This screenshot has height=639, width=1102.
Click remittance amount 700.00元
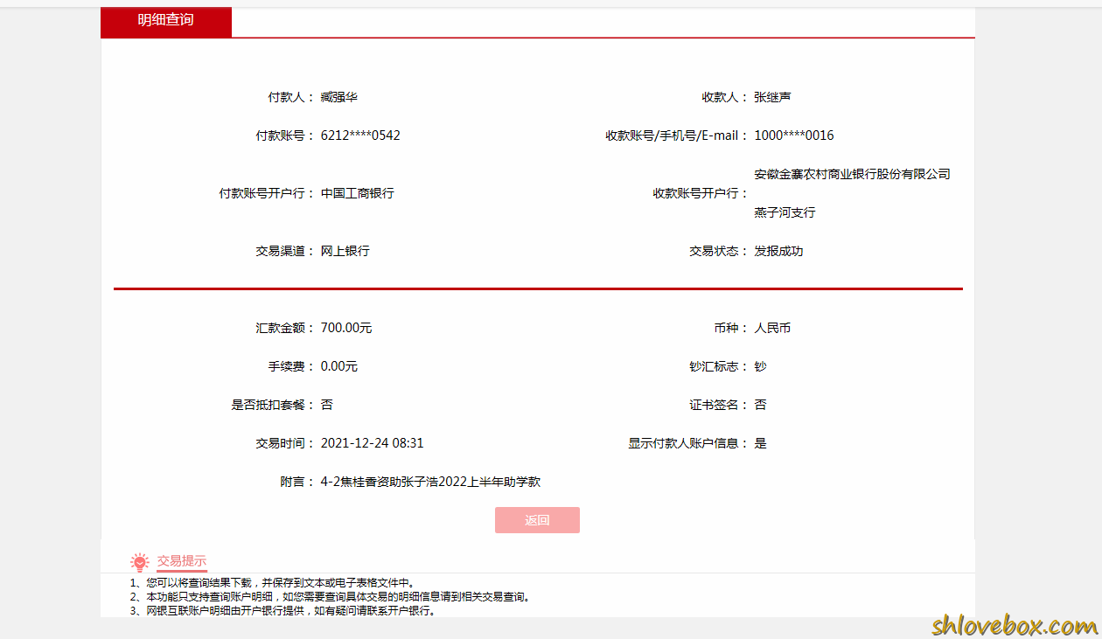pyautogui.click(x=346, y=328)
